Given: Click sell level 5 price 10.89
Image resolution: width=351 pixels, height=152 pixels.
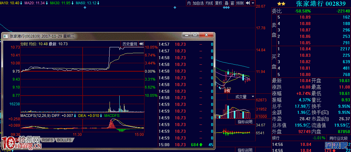Looking at the screenshot, I should pos(305,17).
